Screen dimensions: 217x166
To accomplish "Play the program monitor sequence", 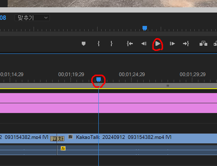I will click(x=157, y=44).
